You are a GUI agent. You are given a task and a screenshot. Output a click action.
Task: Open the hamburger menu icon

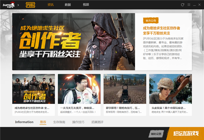coord(189,5)
